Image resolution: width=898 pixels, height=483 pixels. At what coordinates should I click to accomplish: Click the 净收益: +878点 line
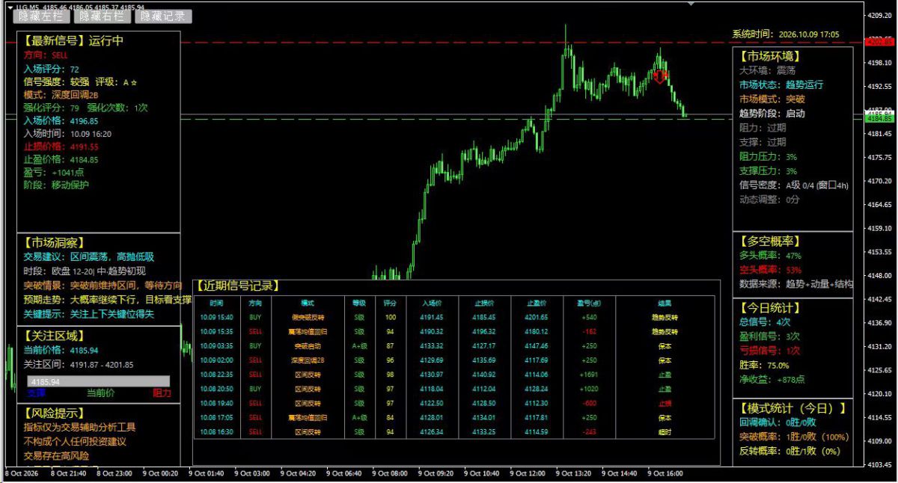pos(772,380)
